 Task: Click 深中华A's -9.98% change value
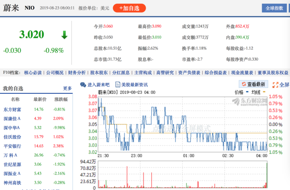59,128
